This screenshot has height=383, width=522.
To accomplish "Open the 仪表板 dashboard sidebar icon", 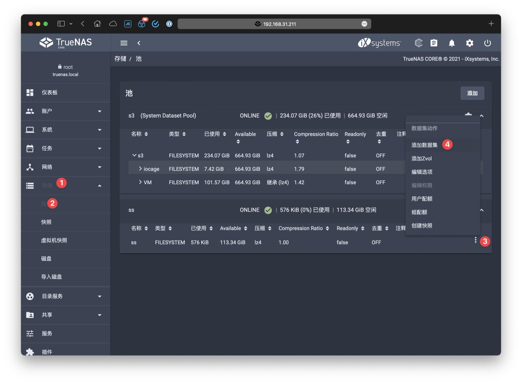I will coord(30,93).
